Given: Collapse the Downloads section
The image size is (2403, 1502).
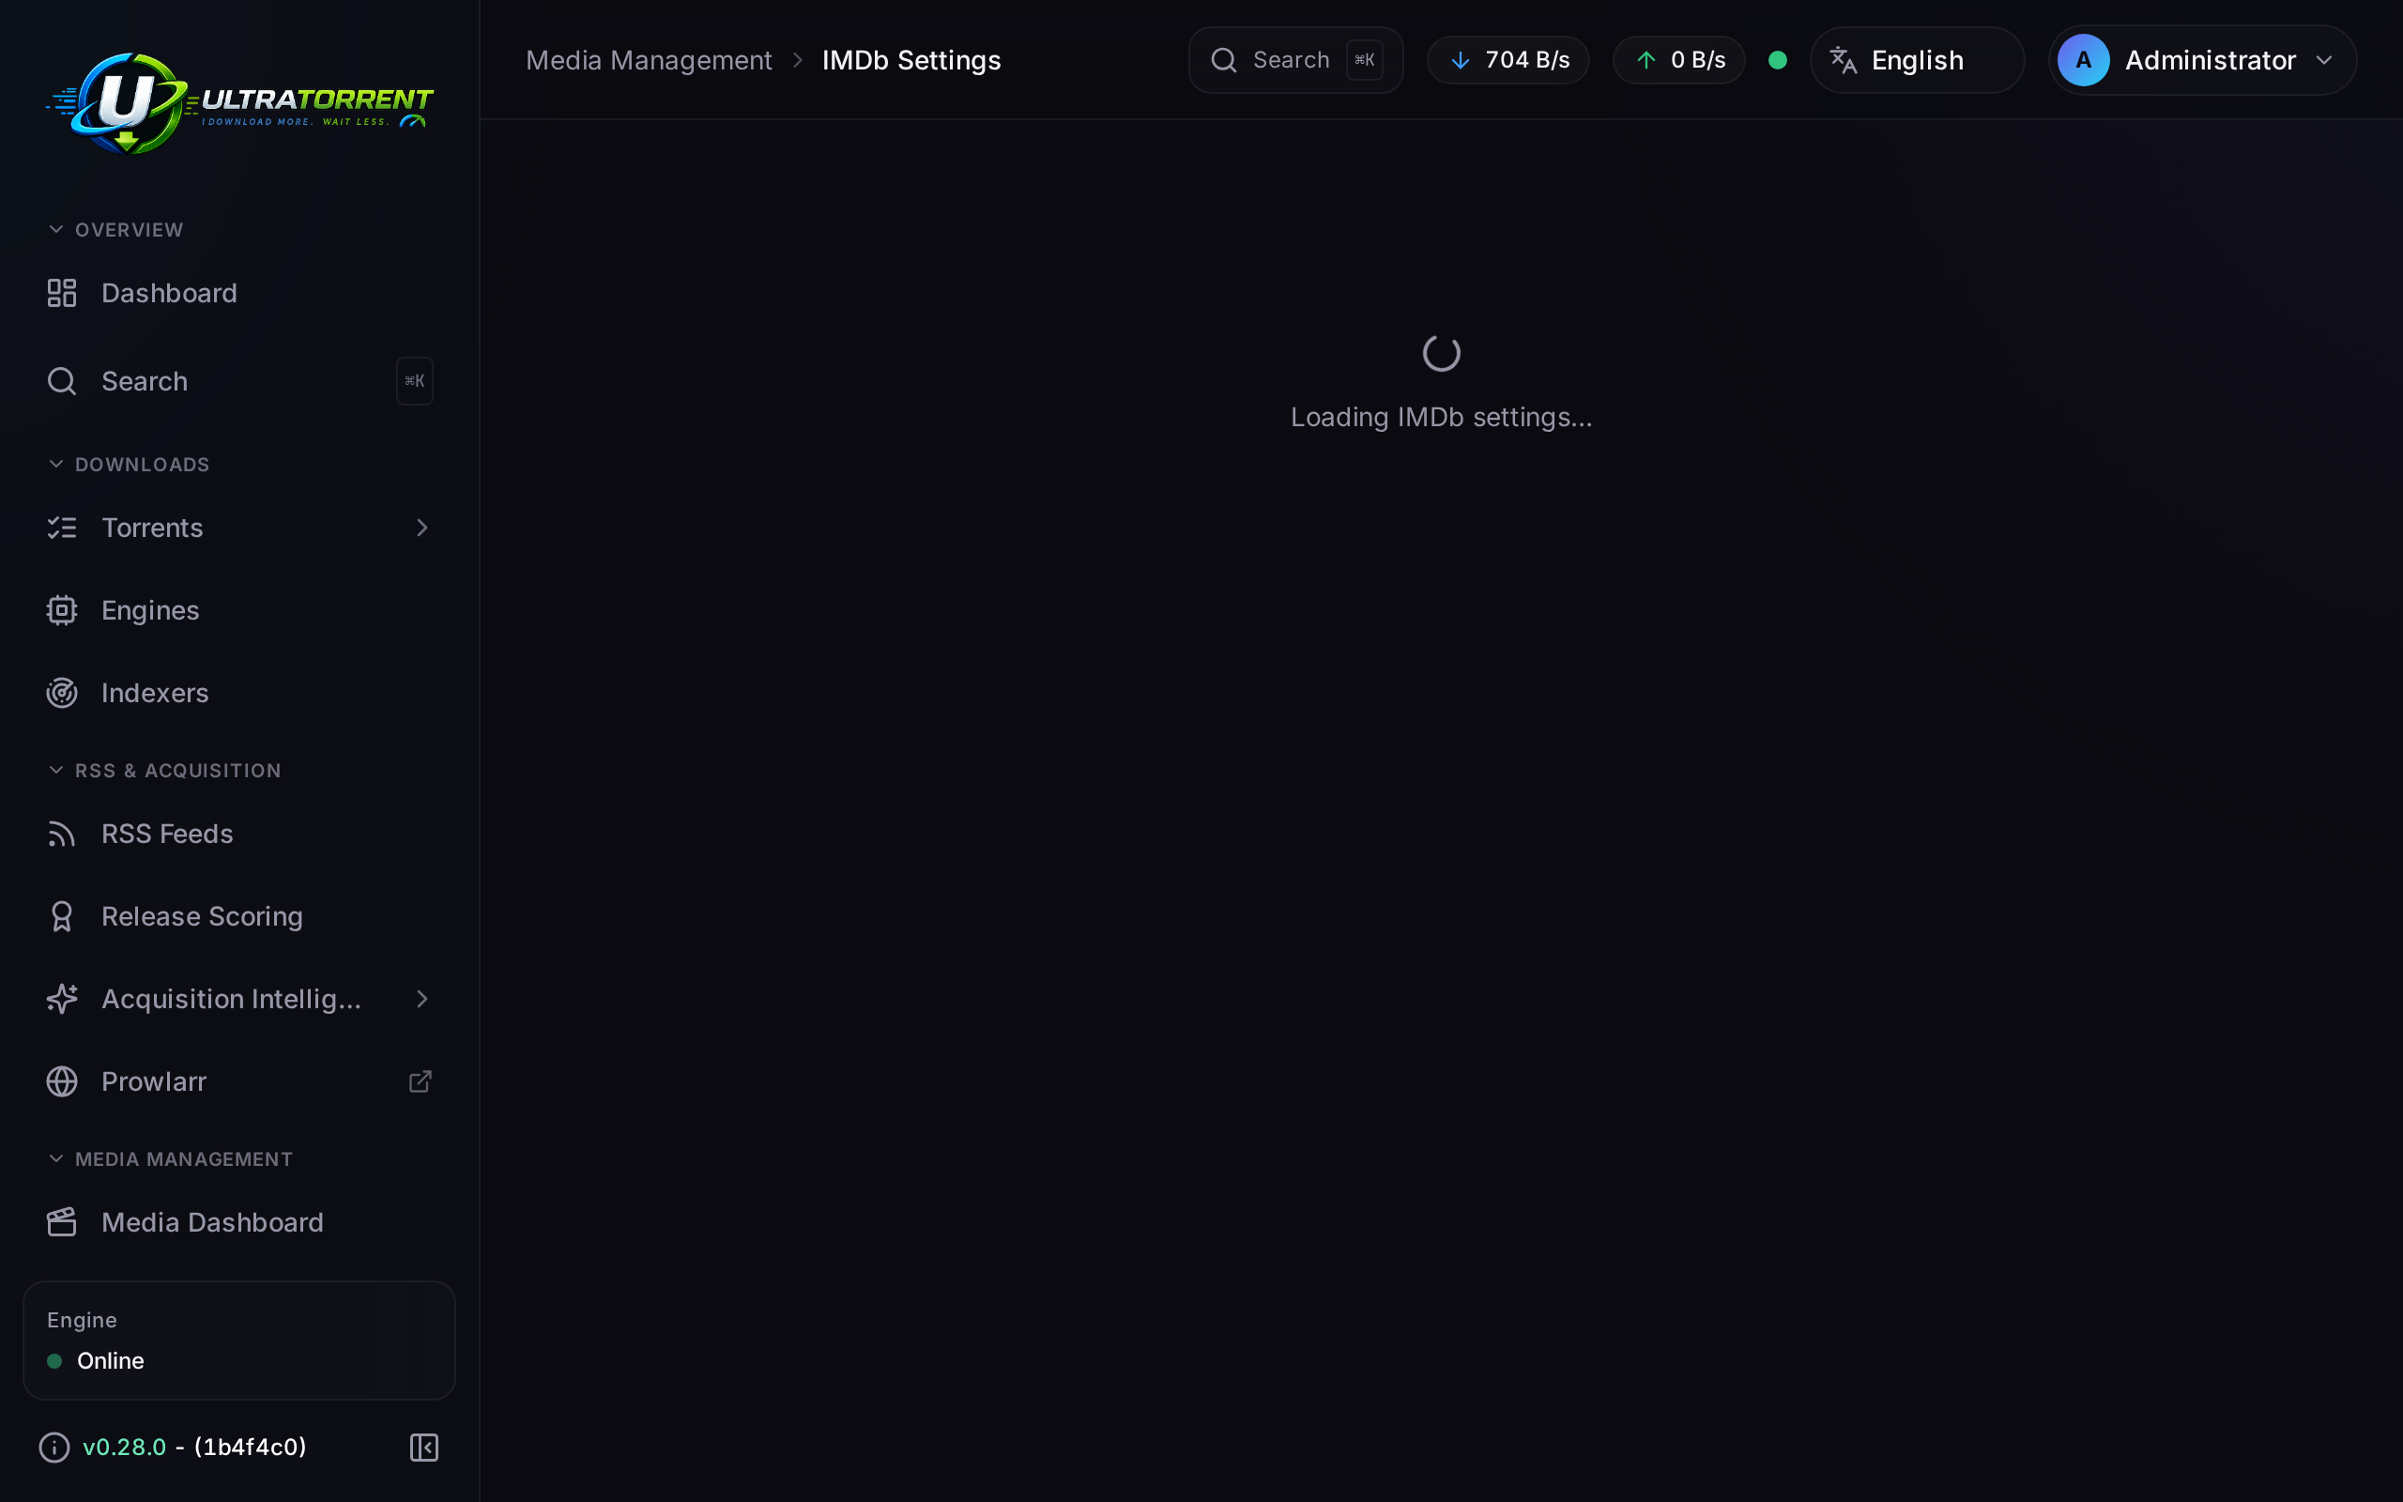Looking at the screenshot, I should tap(128, 464).
